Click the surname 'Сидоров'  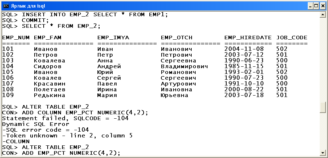48,66
